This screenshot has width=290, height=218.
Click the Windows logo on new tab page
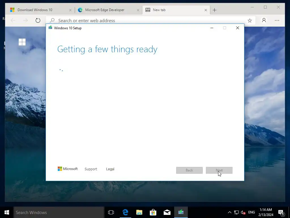(22, 42)
